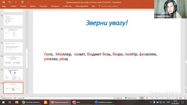Viewport: 187px width, 105px height.
Task: Save the presentation with the floppy icon
Action: click(x=4, y=2)
